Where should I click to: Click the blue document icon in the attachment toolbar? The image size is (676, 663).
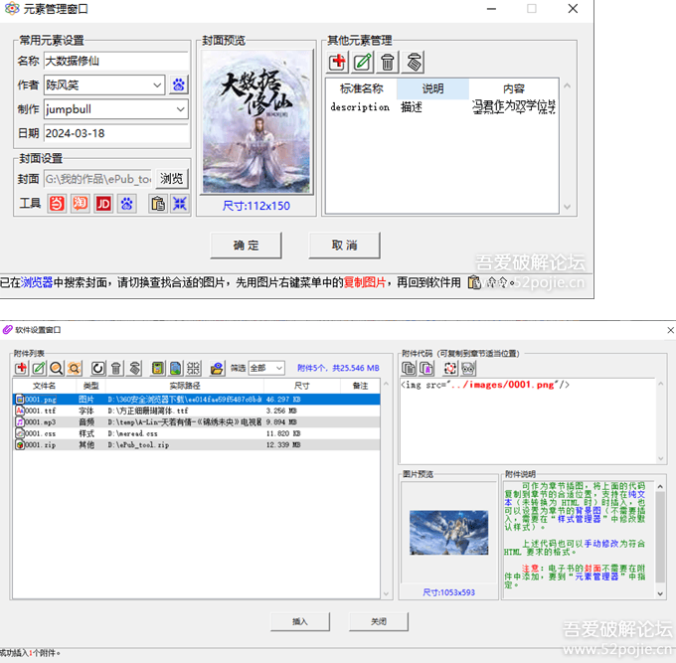(176, 368)
